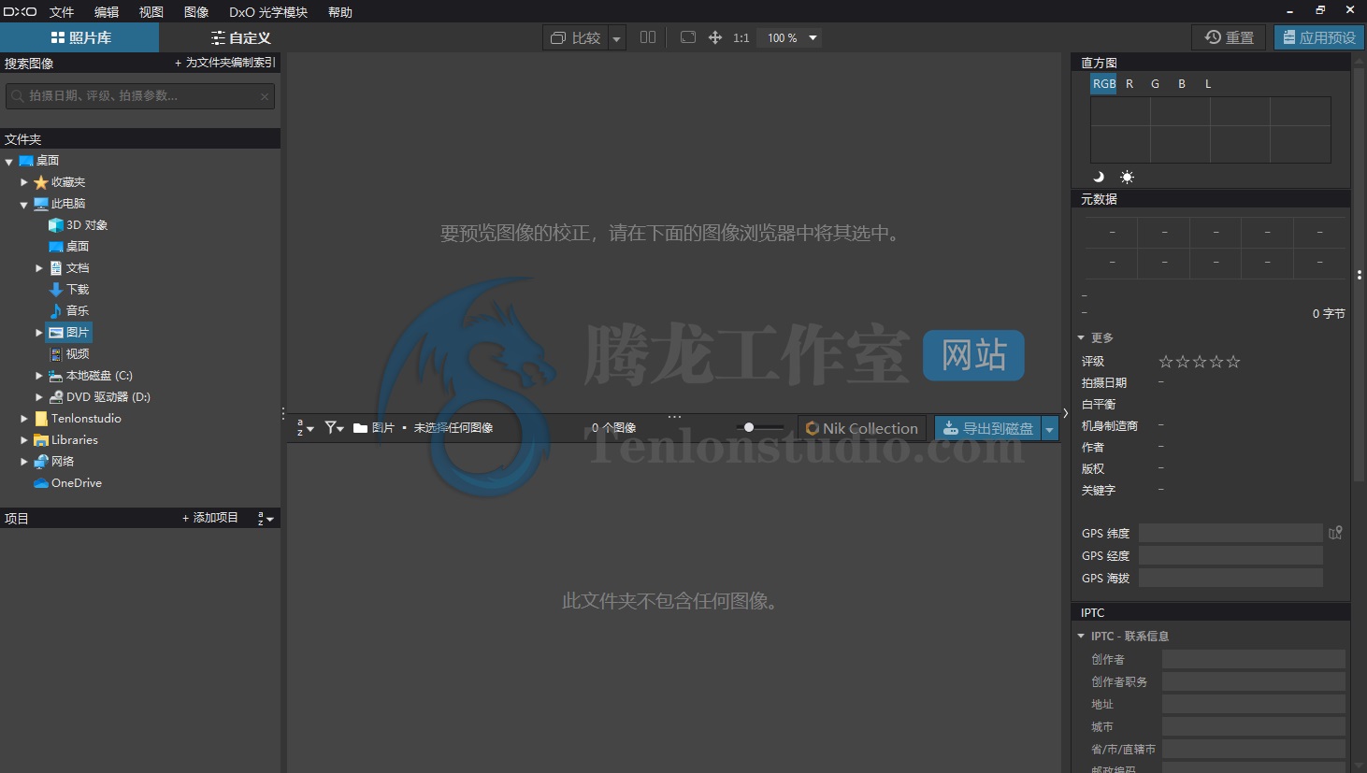Select the R histogram channel
The width and height of the screenshot is (1367, 773).
point(1130,84)
